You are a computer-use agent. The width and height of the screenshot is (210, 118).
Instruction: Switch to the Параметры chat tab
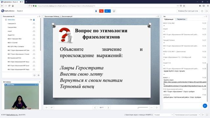[x=181, y=19]
